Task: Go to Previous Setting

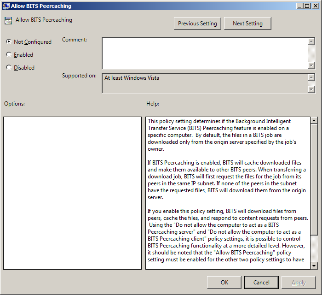Action: pos(197,24)
